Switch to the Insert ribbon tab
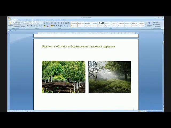 (x=21, y=20)
